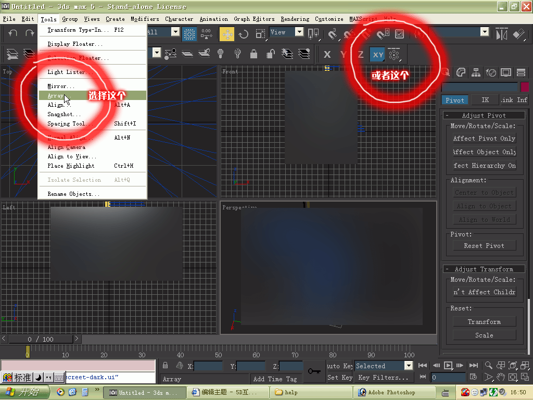Toggle the Auto Key mode button

[339, 366]
